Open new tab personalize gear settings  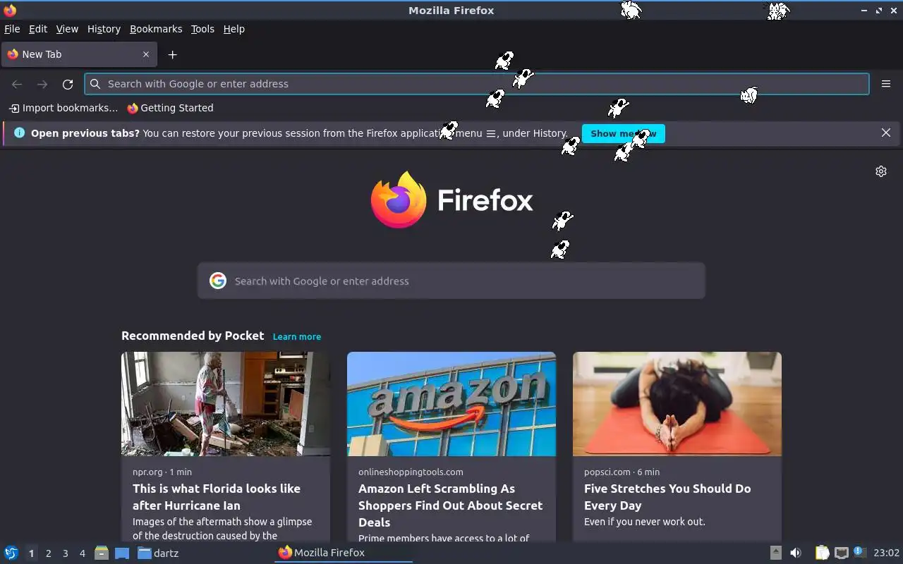pyautogui.click(x=881, y=171)
